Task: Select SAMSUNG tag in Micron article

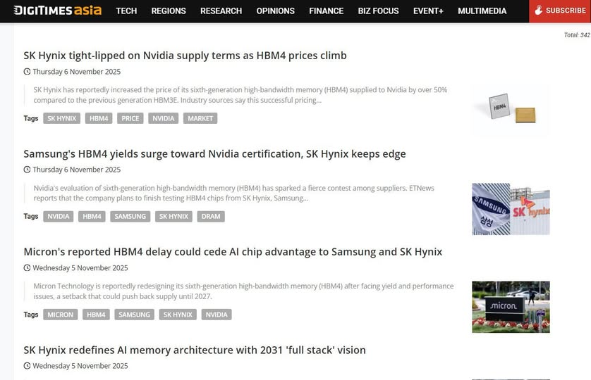Action: (134, 315)
